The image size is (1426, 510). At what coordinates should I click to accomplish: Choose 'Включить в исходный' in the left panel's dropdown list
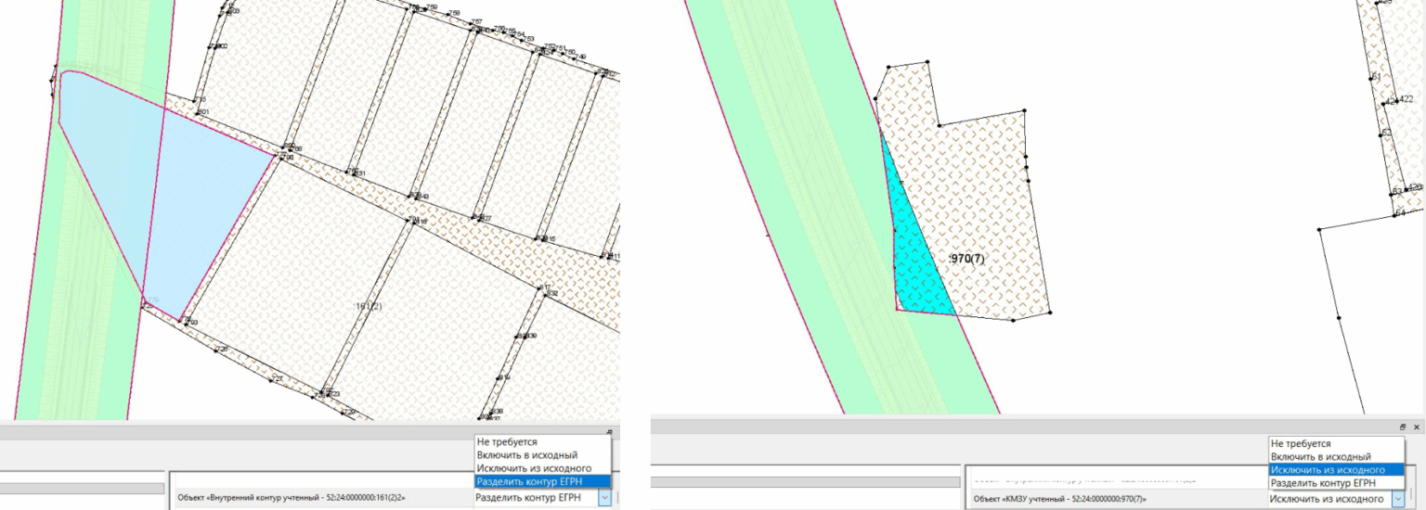(x=542, y=455)
